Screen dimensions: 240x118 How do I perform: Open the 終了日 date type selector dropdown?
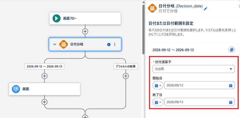tap(158, 102)
